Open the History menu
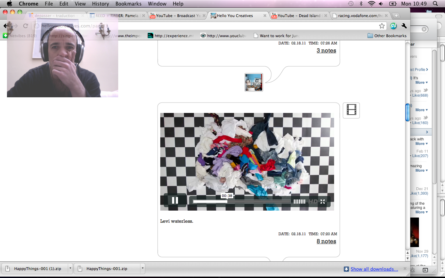The width and height of the screenshot is (445, 278). coord(100,4)
